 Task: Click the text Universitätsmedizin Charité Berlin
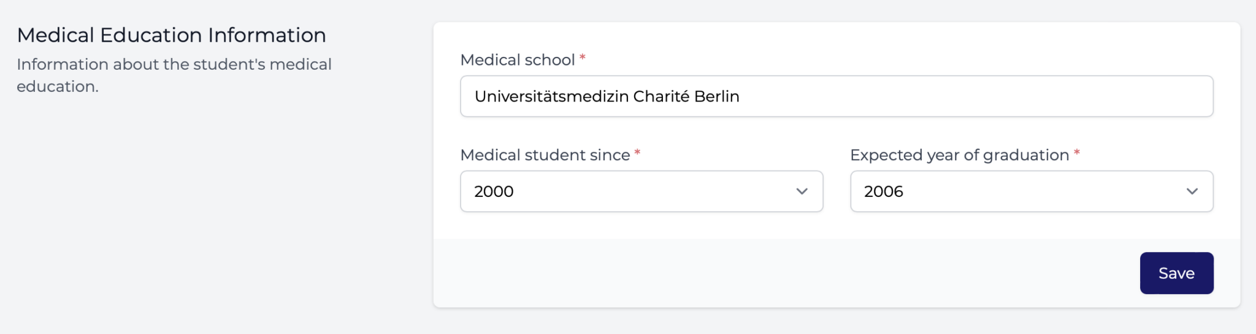click(607, 96)
